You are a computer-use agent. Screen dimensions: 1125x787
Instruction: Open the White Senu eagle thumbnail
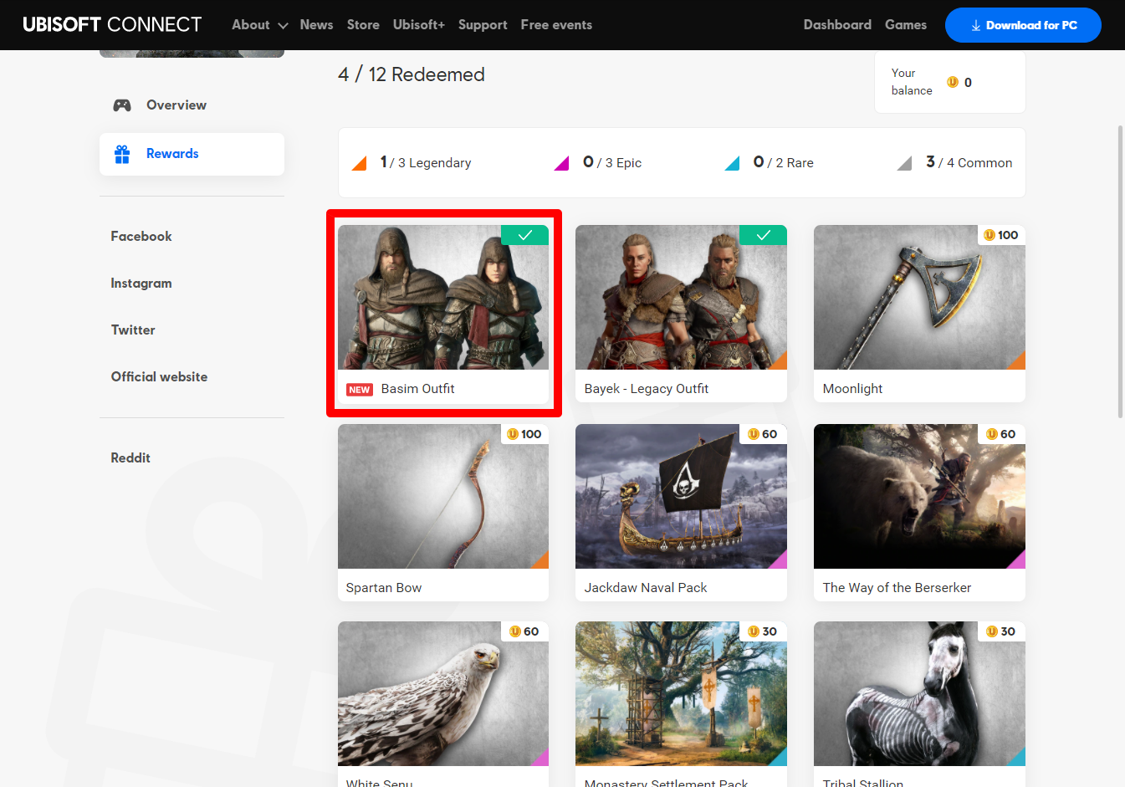click(x=443, y=694)
